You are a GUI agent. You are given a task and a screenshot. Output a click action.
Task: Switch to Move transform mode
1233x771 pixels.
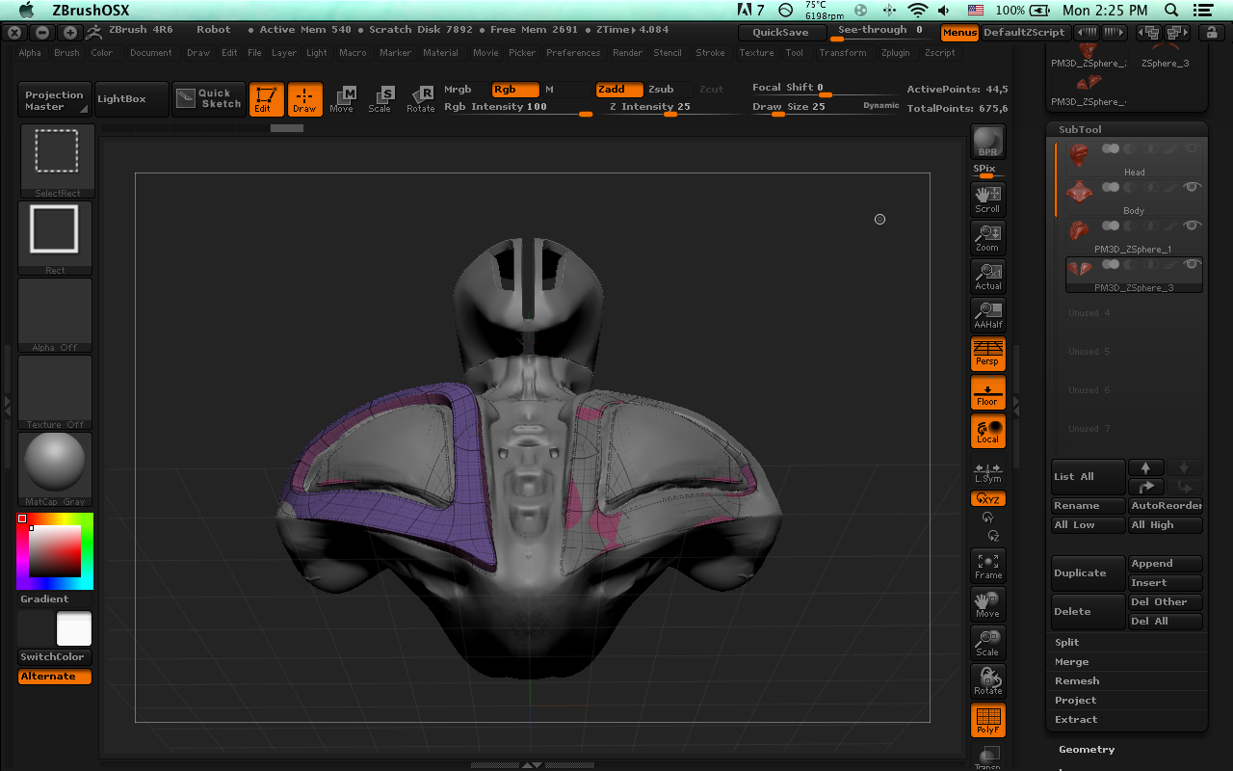[x=342, y=99]
